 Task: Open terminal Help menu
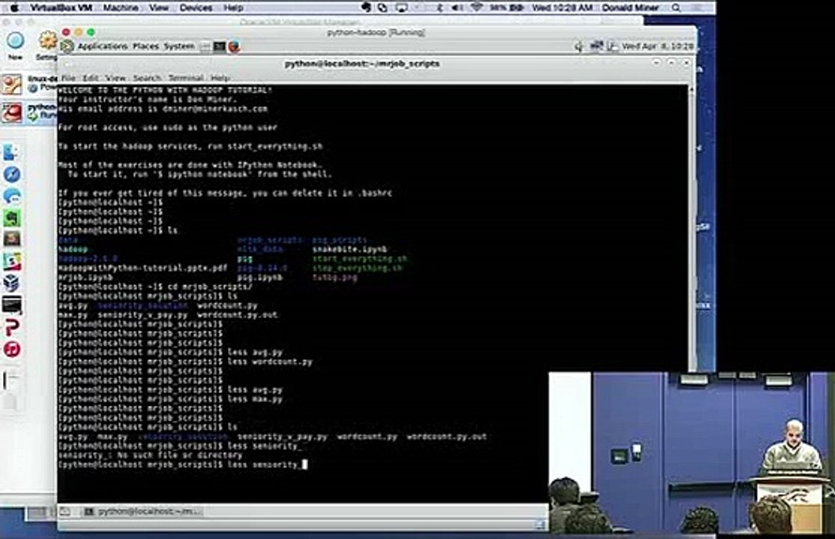click(x=220, y=78)
